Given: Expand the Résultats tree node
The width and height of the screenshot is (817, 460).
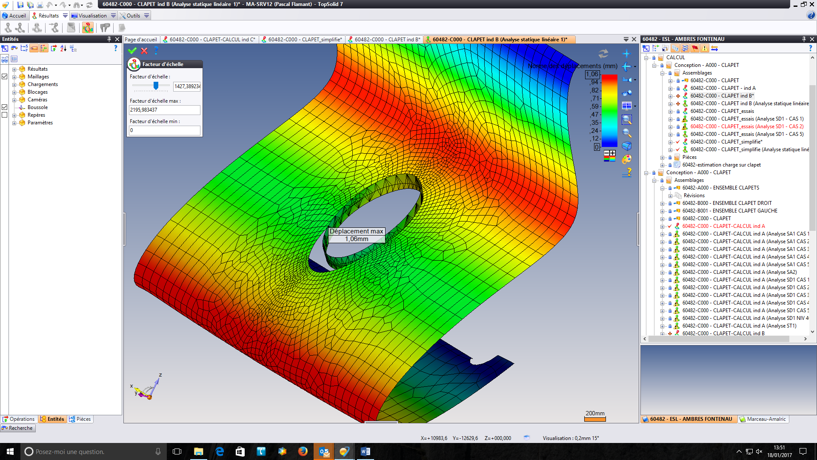Looking at the screenshot, I should pyautogui.click(x=14, y=69).
